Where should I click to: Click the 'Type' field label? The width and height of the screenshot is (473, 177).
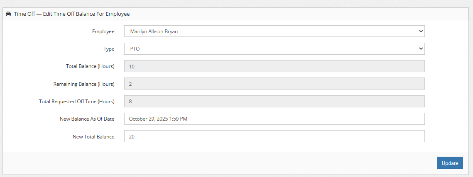(109, 49)
